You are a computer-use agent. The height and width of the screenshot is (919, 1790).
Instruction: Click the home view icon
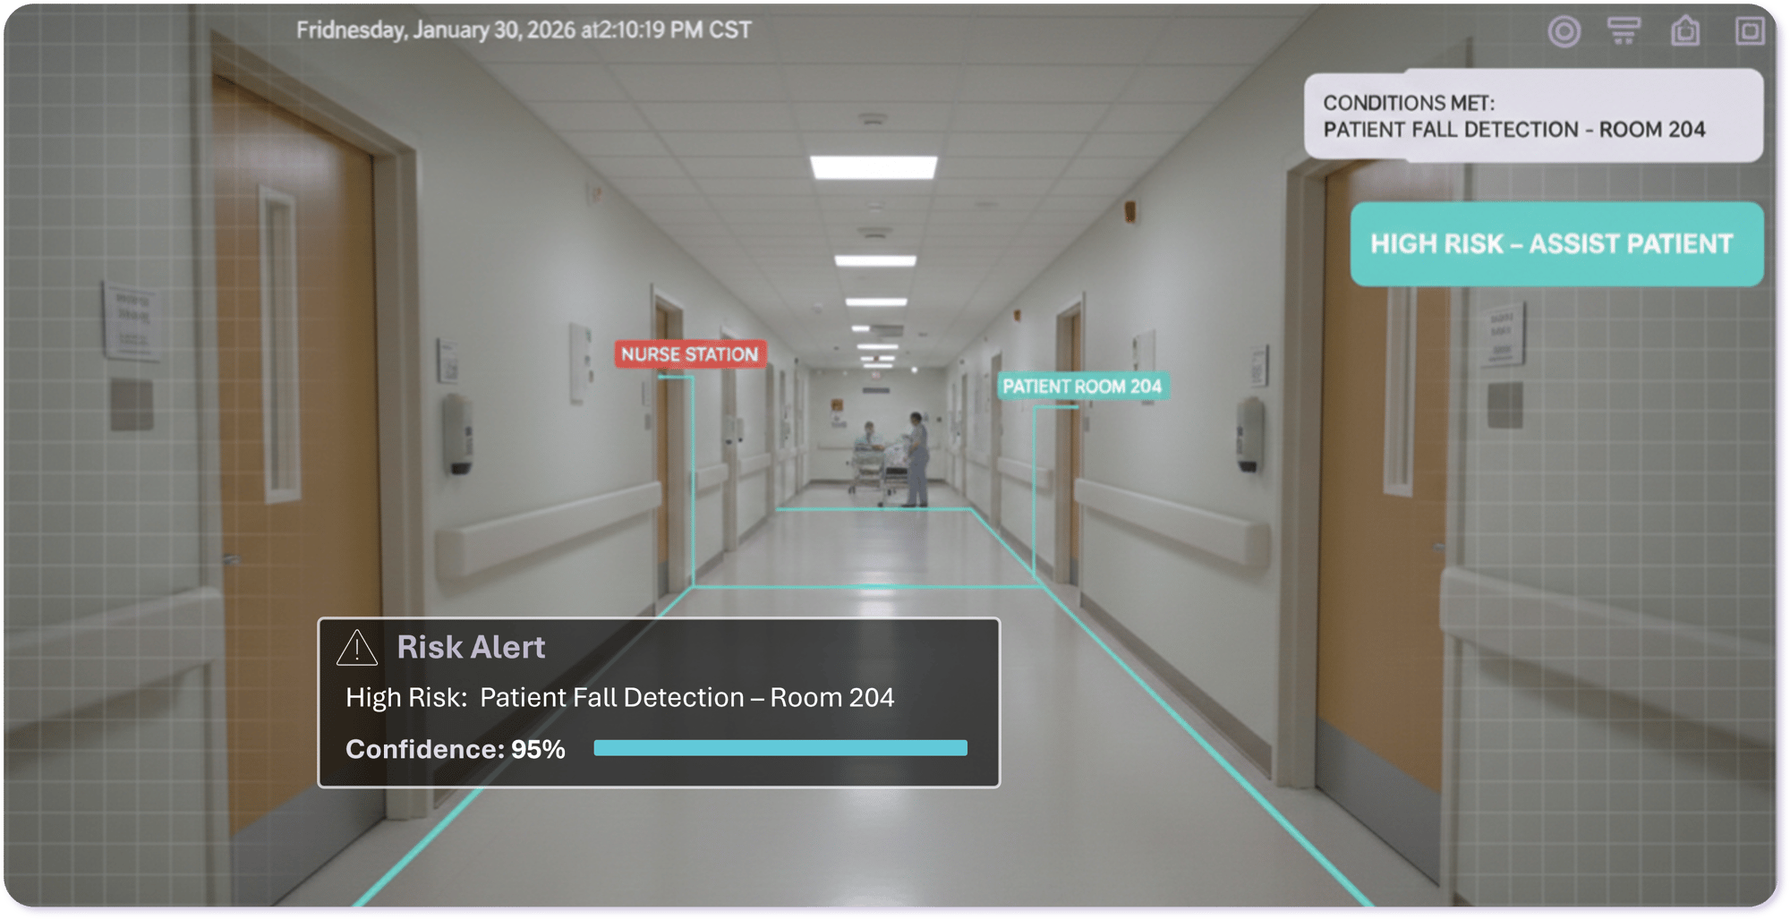click(1686, 32)
